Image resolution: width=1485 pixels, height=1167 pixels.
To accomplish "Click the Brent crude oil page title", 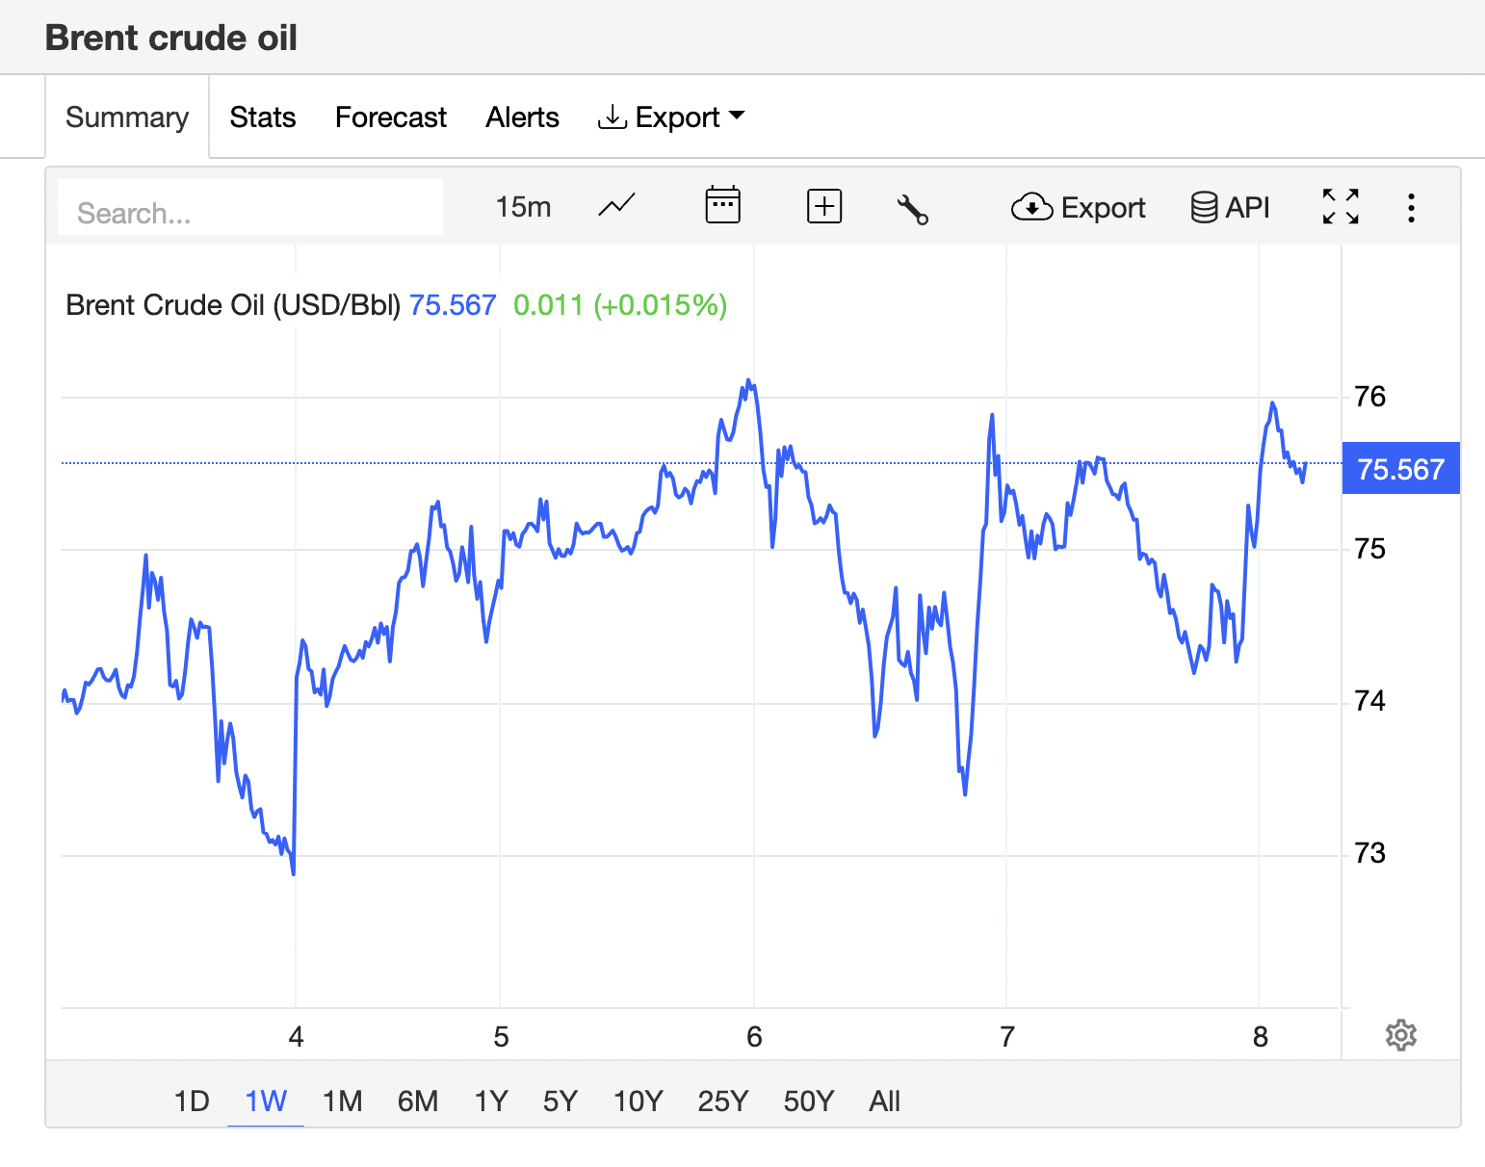I will tap(171, 38).
